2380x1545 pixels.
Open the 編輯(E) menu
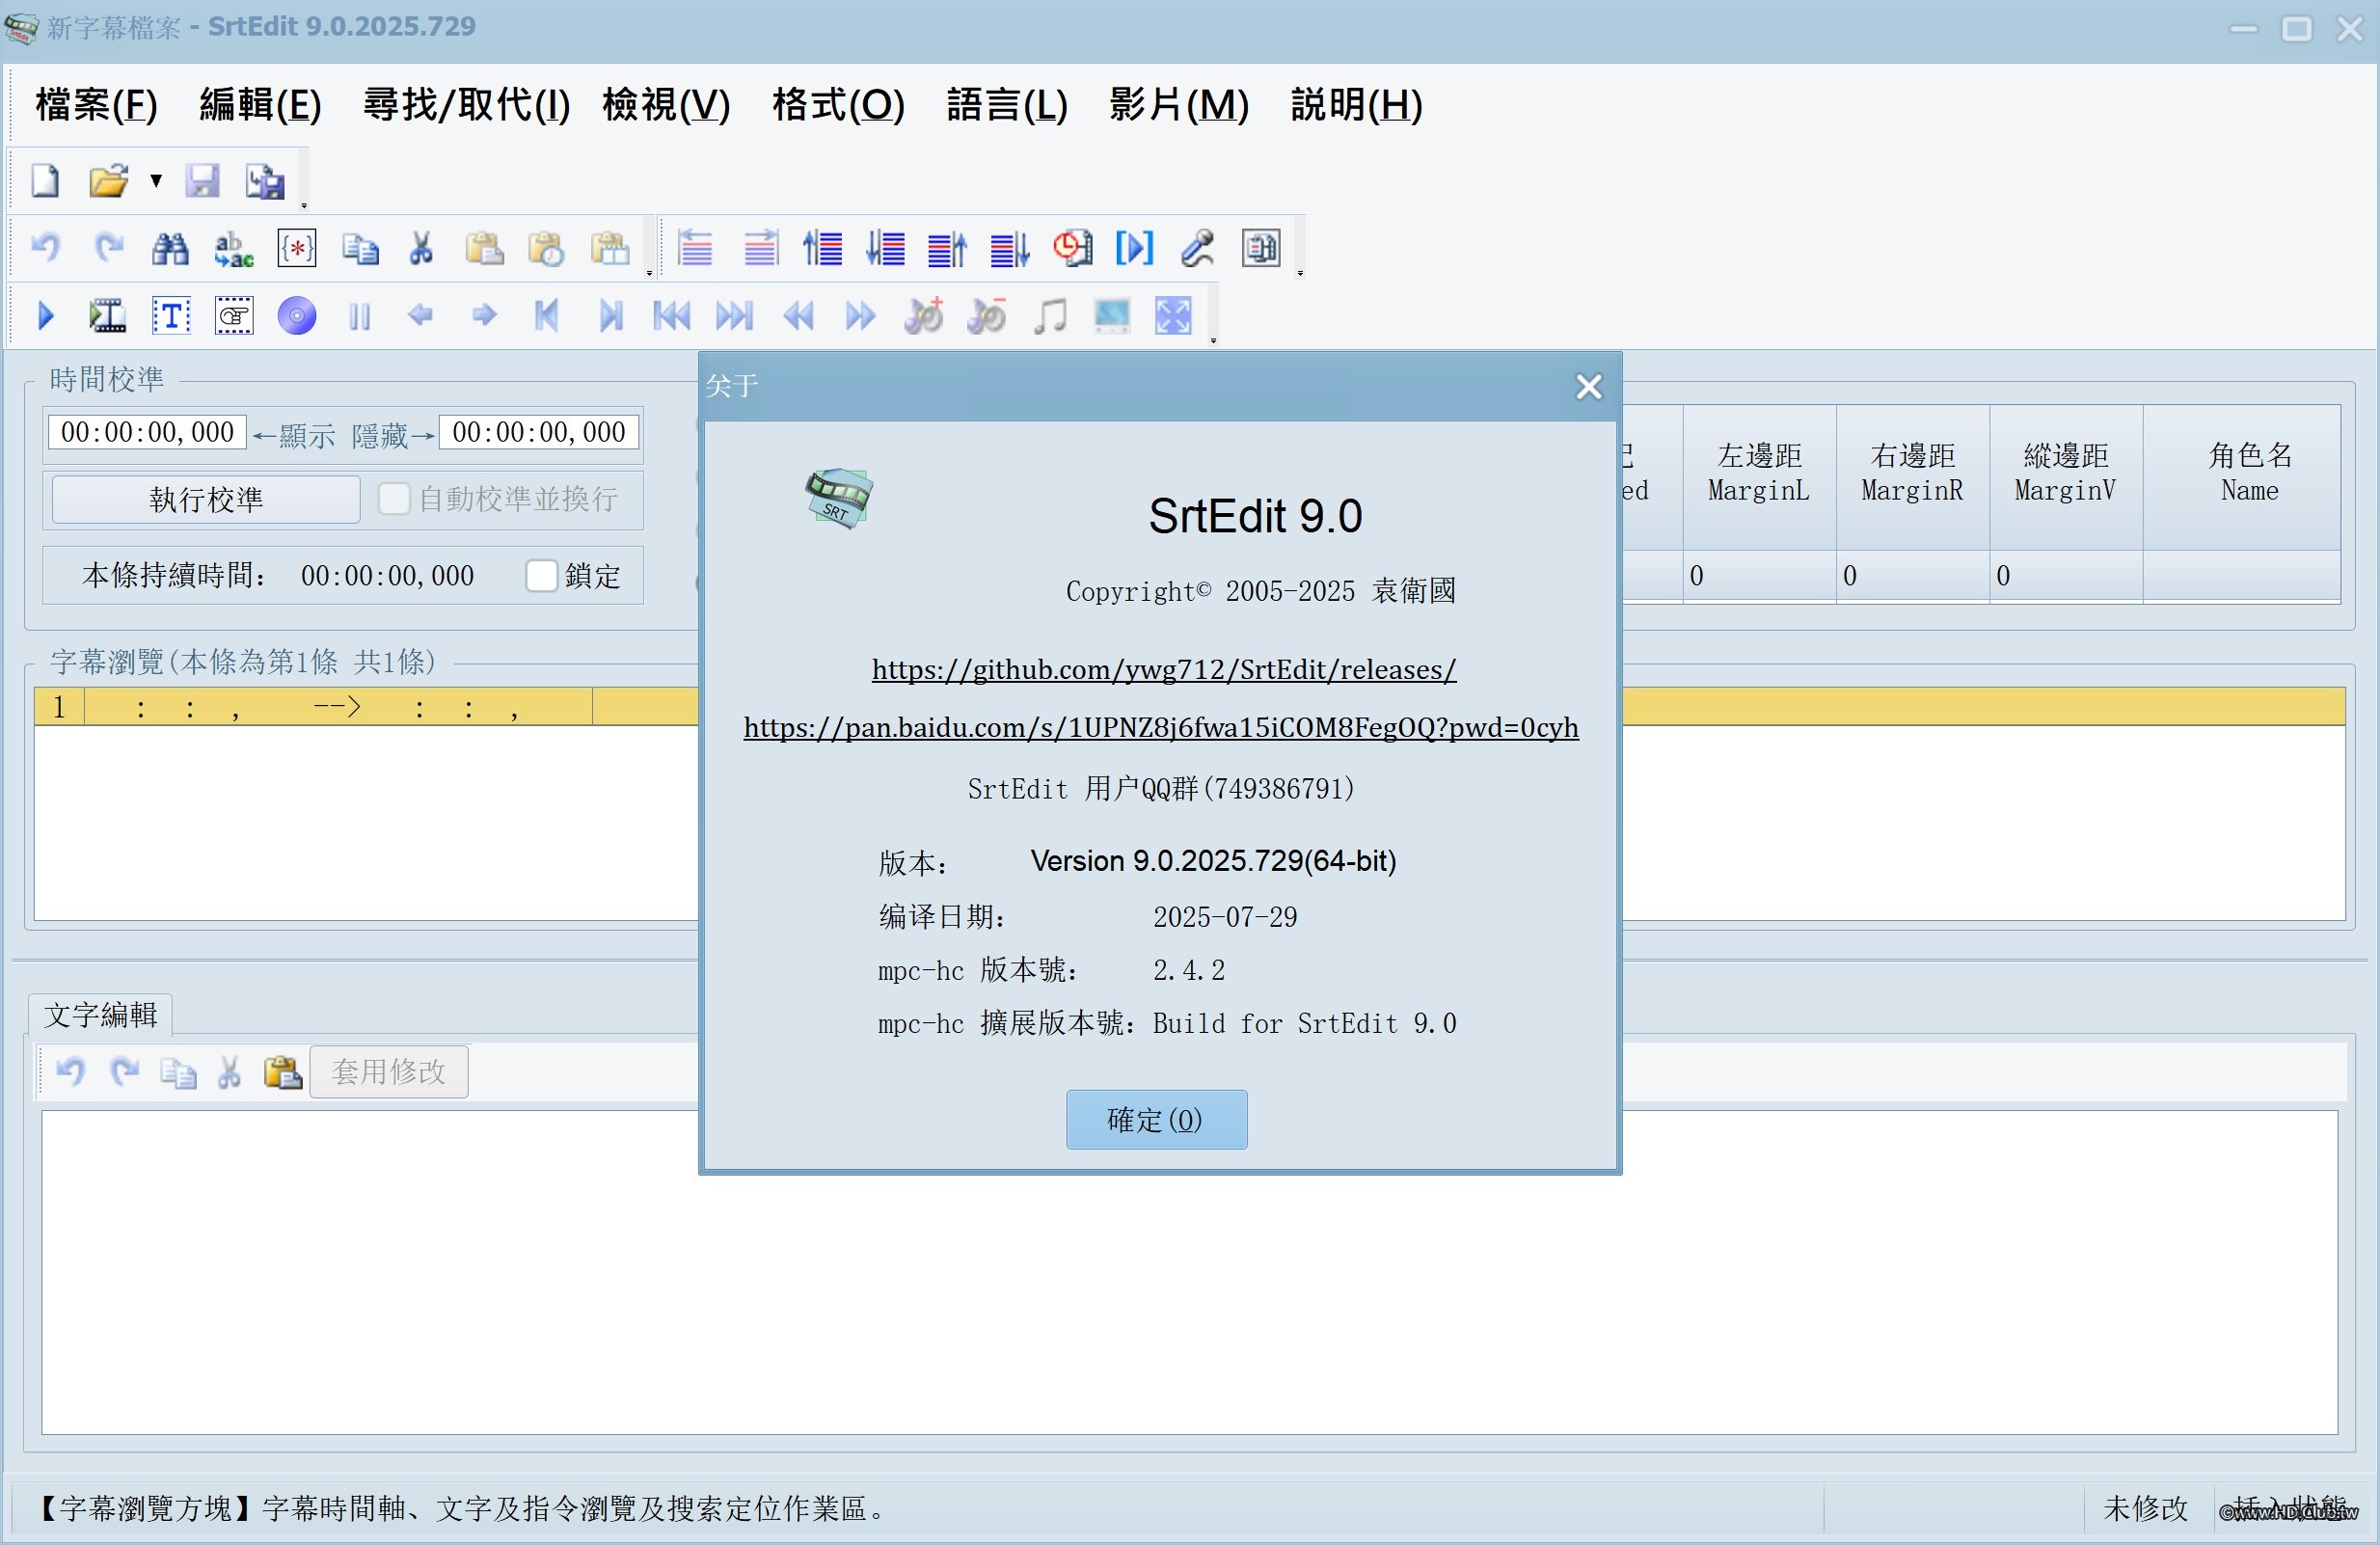coord(260,104)
